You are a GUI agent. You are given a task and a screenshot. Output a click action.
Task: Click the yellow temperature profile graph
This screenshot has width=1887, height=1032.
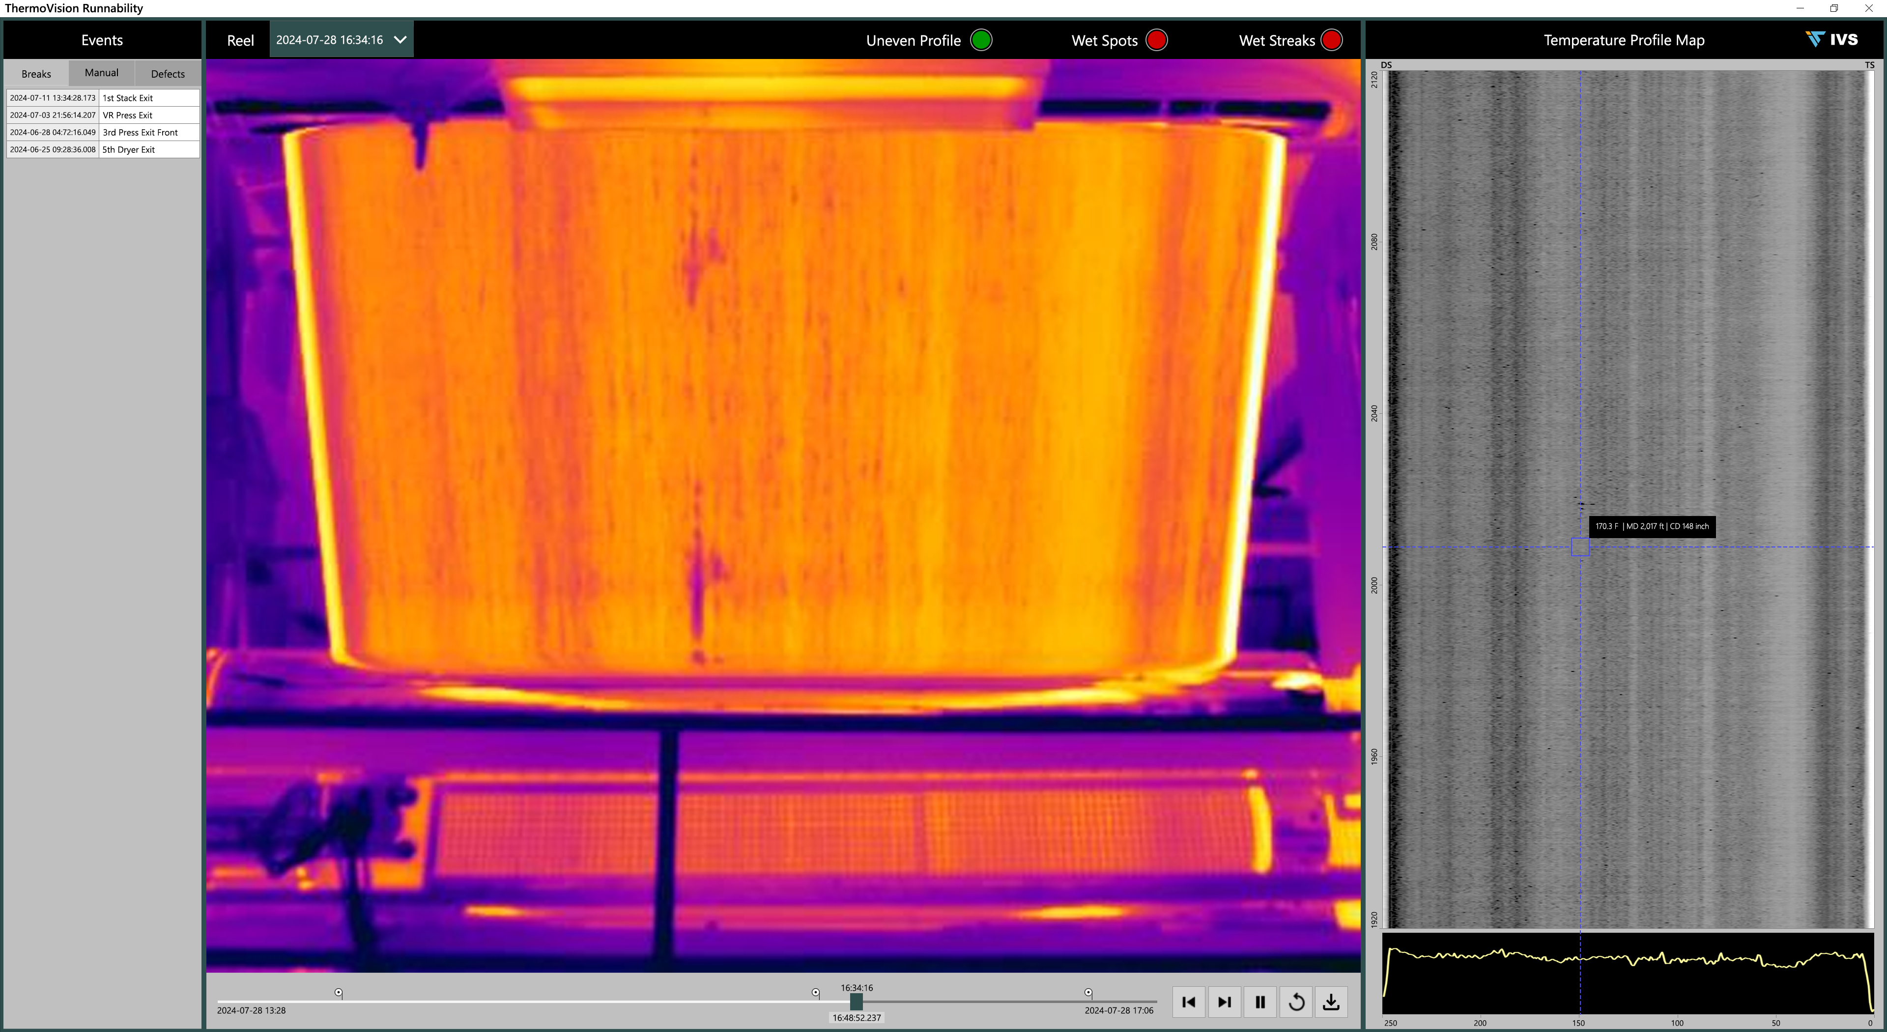1628,973
